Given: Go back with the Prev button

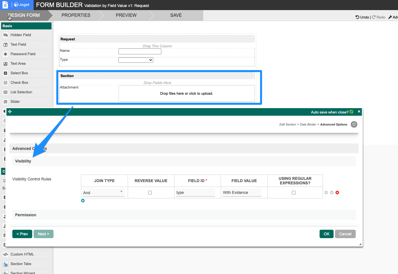Looking at the screenshot, I should pos(22,234).
